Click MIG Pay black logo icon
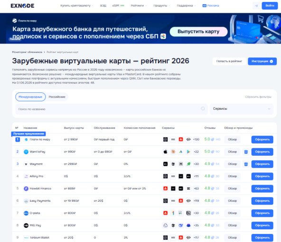Image resolution: width=281 pixels, height=242 pixels. pos(26,225)
